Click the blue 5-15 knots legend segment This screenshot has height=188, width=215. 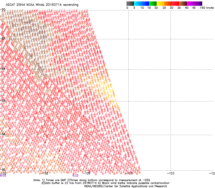(141, 3)
